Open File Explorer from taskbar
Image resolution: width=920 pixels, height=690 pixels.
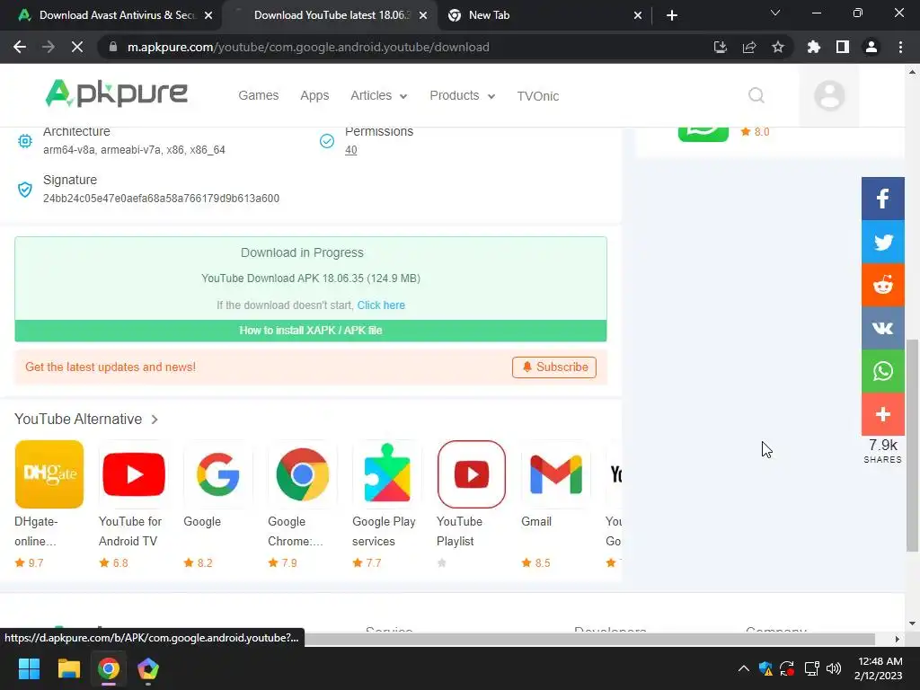(x=68, y=668)
